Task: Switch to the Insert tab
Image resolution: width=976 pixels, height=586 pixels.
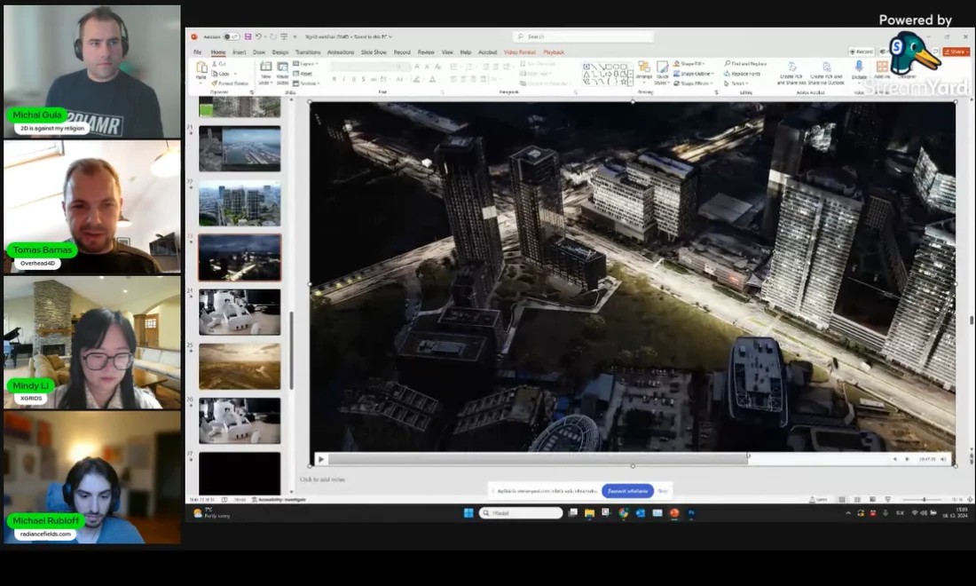Action: [x=239, y=52]
